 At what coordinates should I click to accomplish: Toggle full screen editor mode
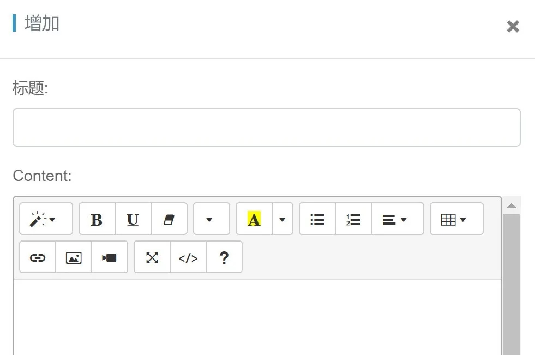pyautogui.click(x=152, y=257)
